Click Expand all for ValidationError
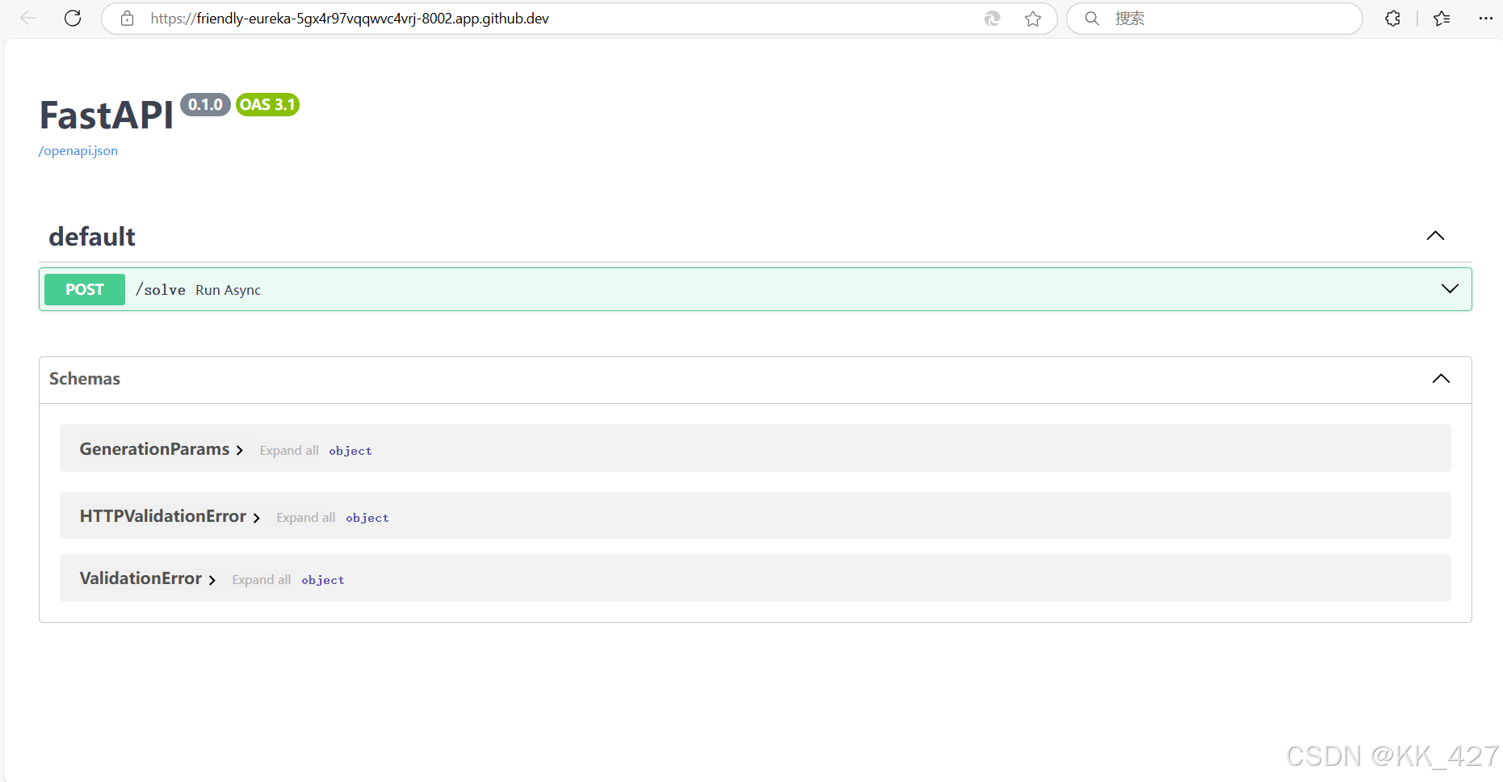1503x782 pixels. point(261,579)
